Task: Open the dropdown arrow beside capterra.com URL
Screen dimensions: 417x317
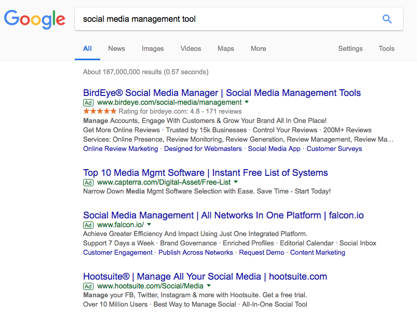Action: coord(236,183)
